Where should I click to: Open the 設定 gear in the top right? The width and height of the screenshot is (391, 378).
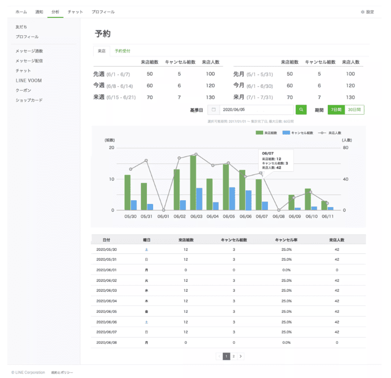[367, 12]
